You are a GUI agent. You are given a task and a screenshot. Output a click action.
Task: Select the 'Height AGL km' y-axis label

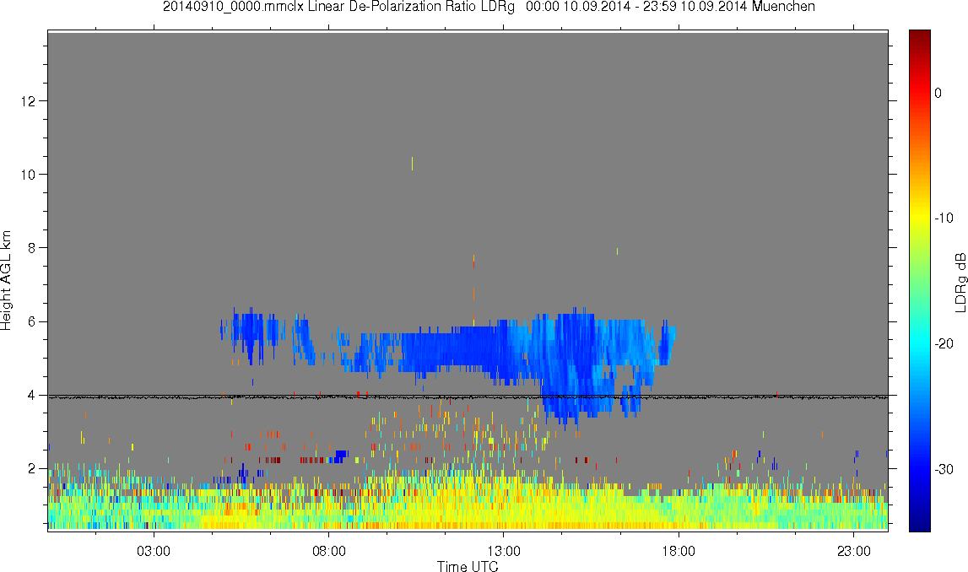pos(6,281)
